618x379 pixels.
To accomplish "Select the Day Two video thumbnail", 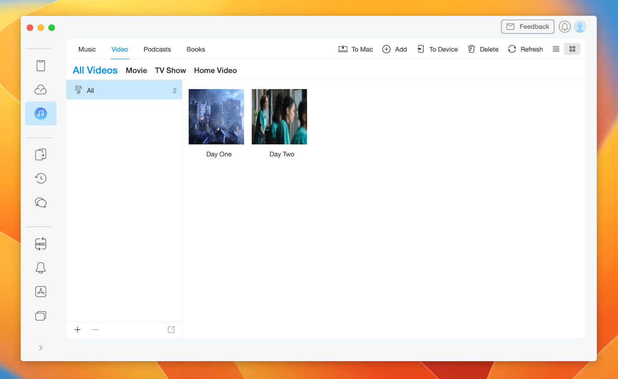I will tap(279, 117).
